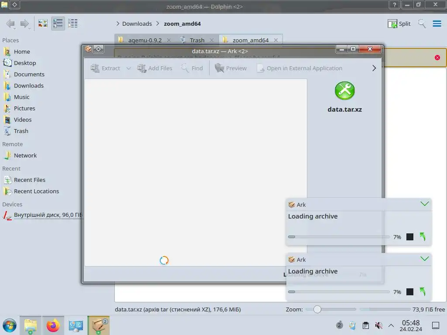Open notifications tray icon showing 2
The width and height of the screenshot is (447, 335).
pyautogui.click(x=339, y=325)
